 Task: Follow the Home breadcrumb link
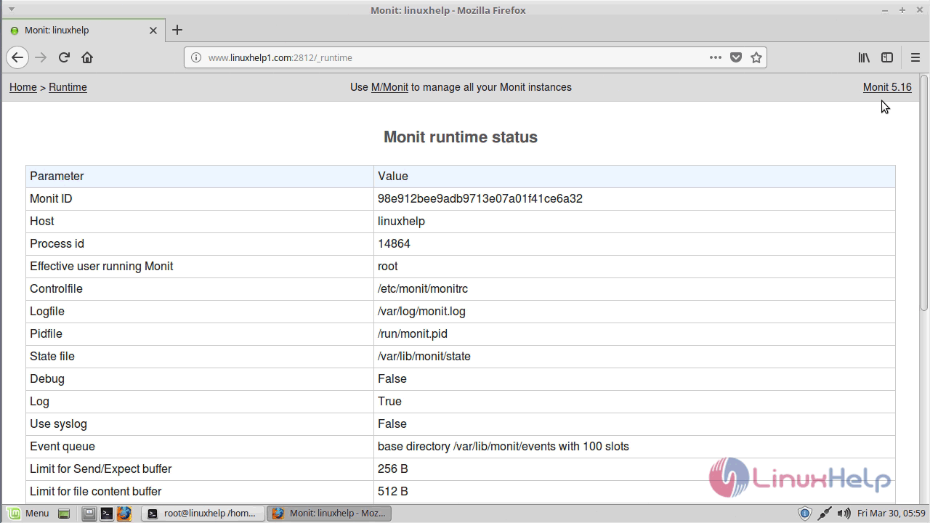[23, 87]
